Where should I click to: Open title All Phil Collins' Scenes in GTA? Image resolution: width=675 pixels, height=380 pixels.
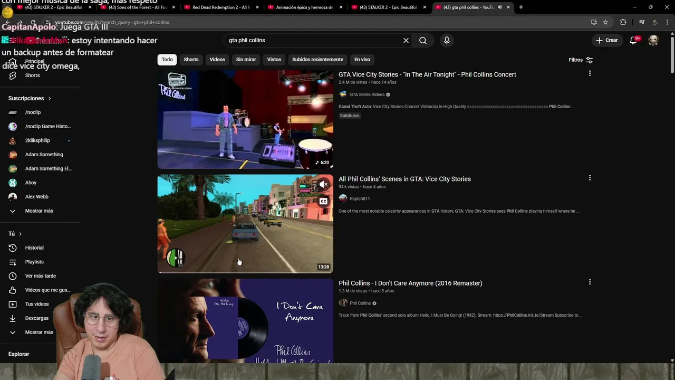point(404,179)
